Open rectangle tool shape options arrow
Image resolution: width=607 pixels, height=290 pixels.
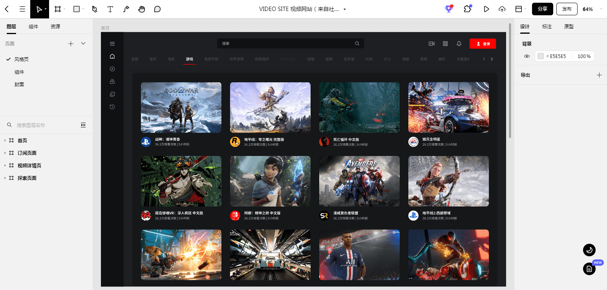83,9
